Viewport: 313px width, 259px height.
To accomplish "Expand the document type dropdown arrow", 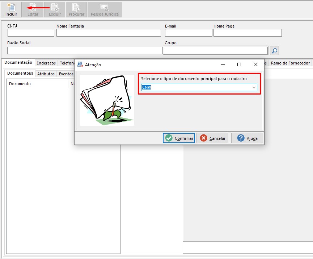I will coord(254,88).
